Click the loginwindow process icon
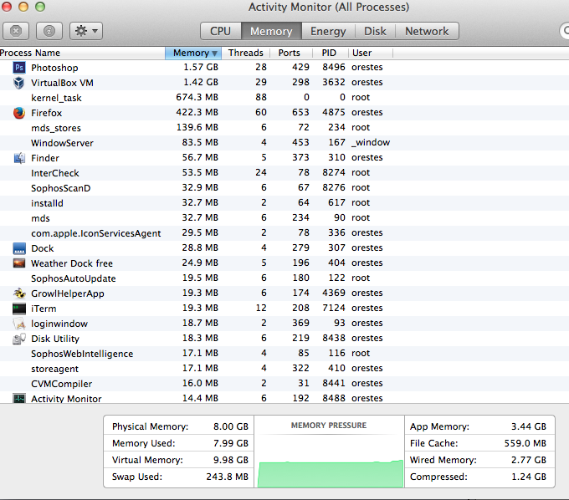Screen dimensions: 569x500 click(19, 324)
